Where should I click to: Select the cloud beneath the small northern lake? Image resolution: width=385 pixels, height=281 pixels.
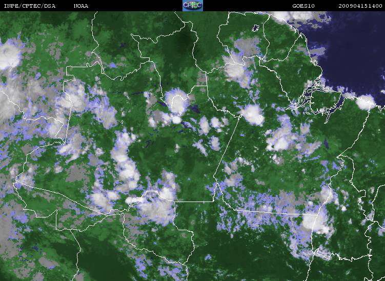click(x=236, y=69)
